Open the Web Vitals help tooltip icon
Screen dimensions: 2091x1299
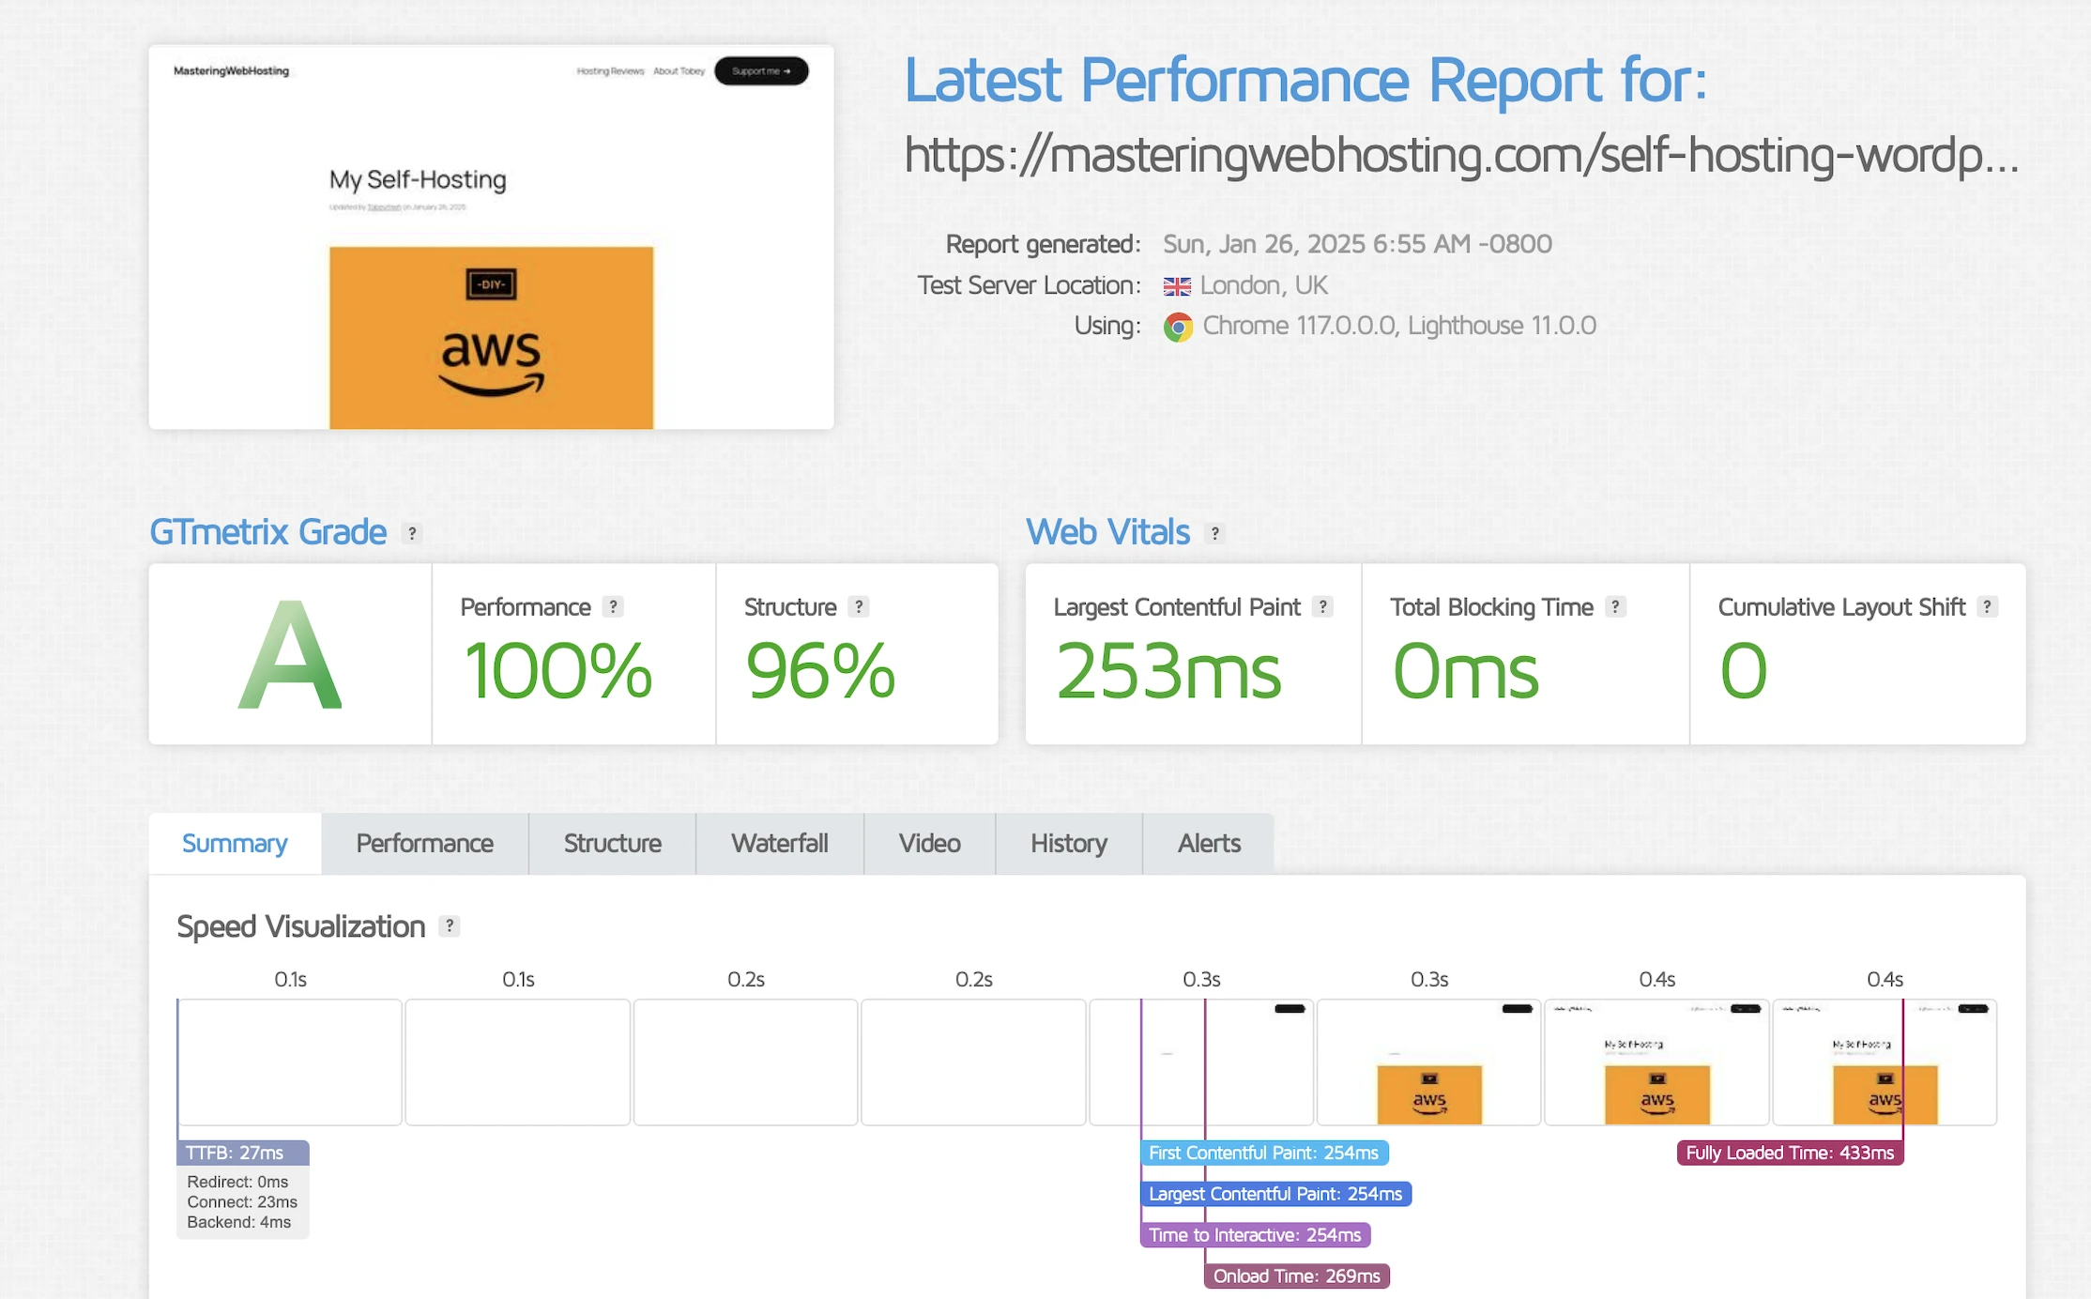tap(1214, 533)
